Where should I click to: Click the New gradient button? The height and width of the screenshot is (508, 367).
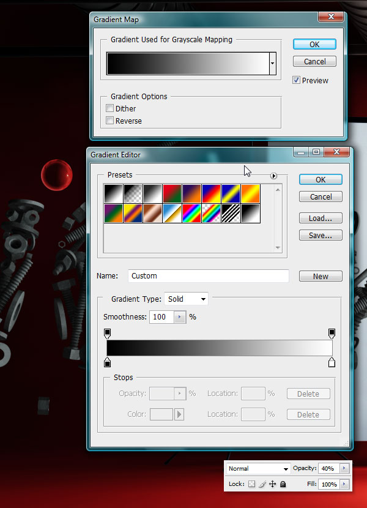[x=321, y=277]
